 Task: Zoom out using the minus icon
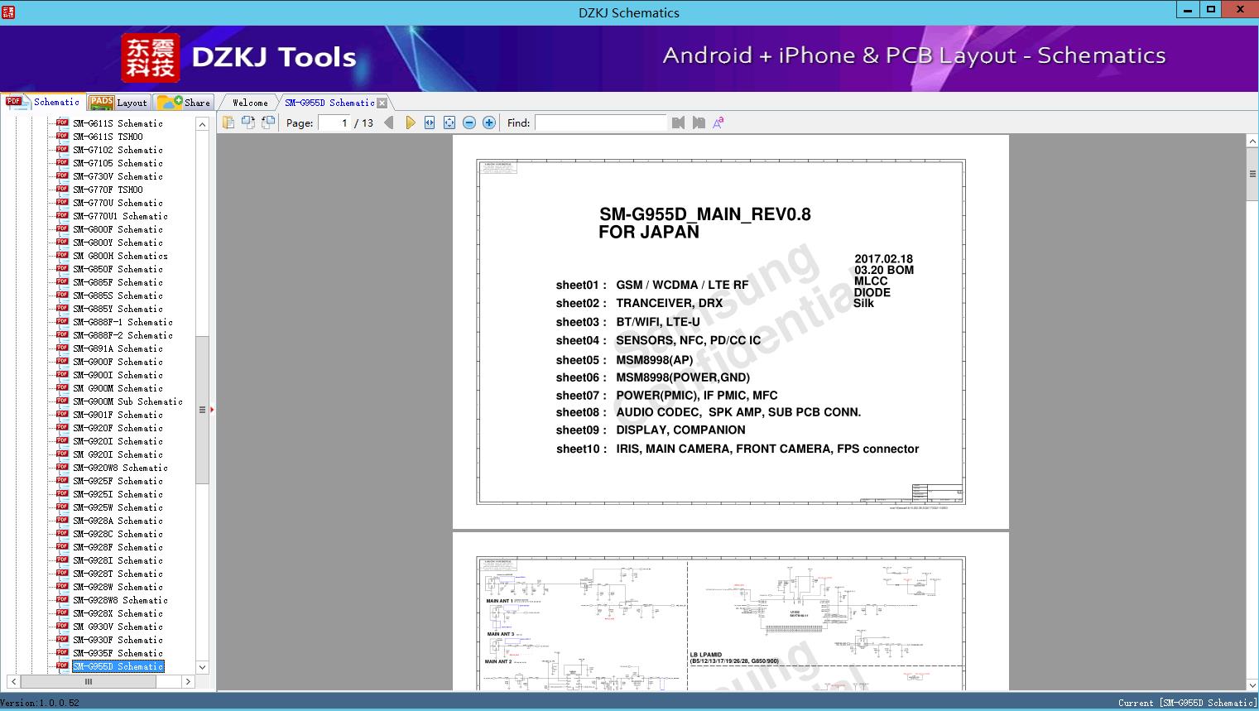(469, 122)
